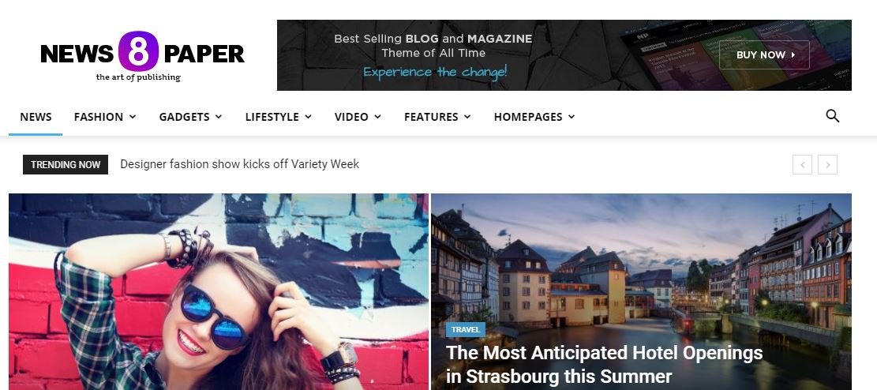Expand the Video menu chevron
The image size is (877, 390).
pos(377,116)
